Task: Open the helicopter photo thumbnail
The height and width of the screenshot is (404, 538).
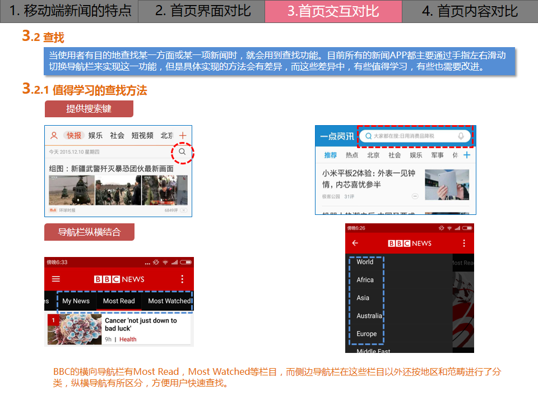Action: [71, 190]
